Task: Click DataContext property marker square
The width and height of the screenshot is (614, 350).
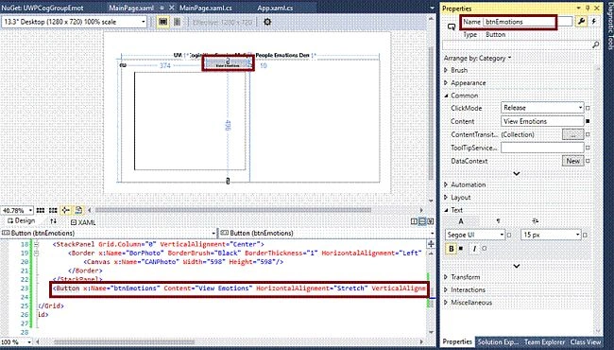Action: pyautogui.click(x=588, y=161)
